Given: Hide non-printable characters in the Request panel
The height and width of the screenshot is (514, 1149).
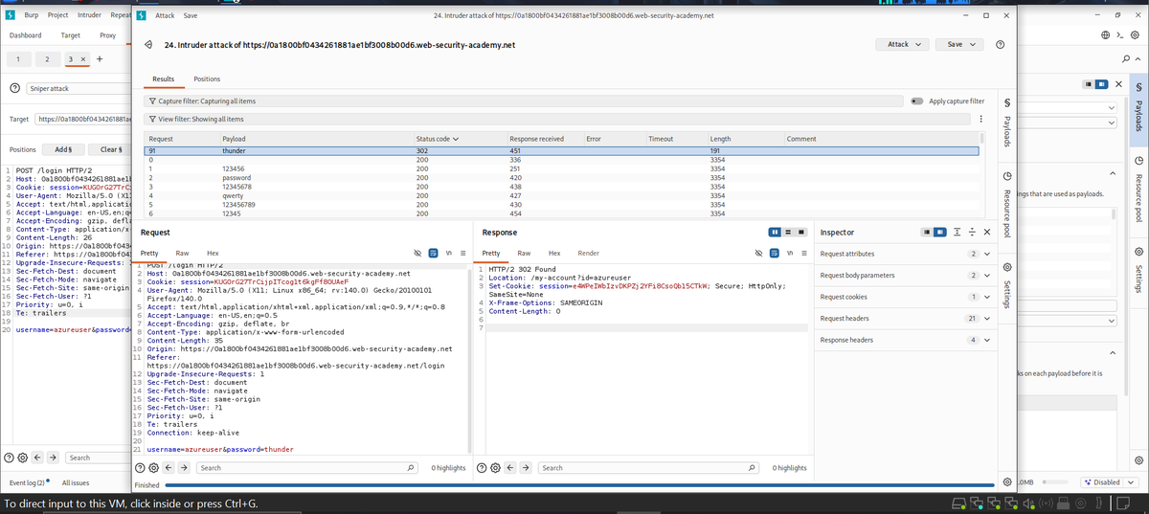Looking at the screenshot, I should coord(417,254).
